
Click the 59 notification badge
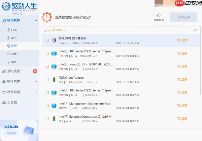tap(35, 71)
